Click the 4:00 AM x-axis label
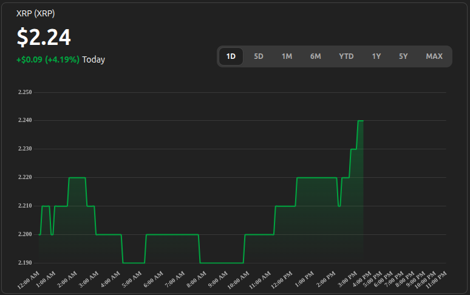Viewport: 470px width, 295px height. [111, 279]
